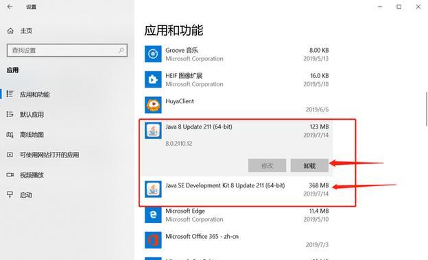The image size is (428, 260).
Task: Click the 8.00 KB size value
Action: point(319,50)
